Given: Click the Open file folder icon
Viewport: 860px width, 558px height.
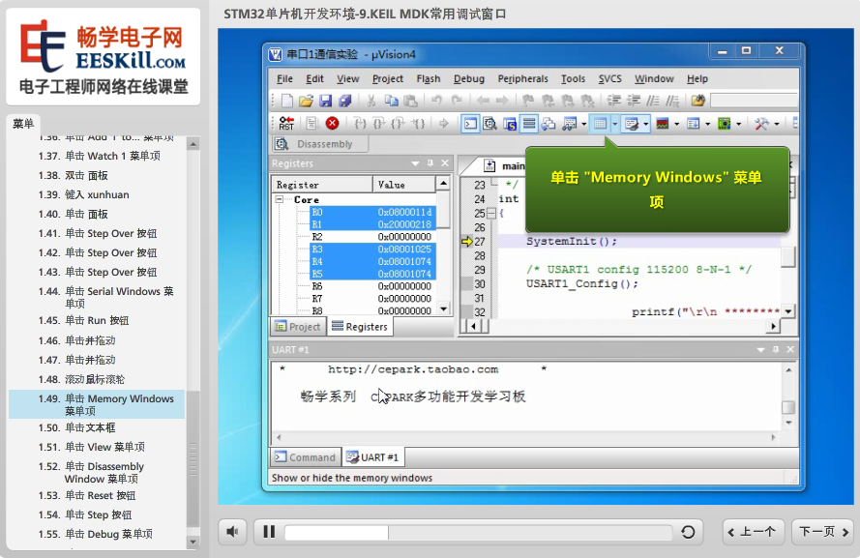Looking at the screenshot, I should point(306,101).
